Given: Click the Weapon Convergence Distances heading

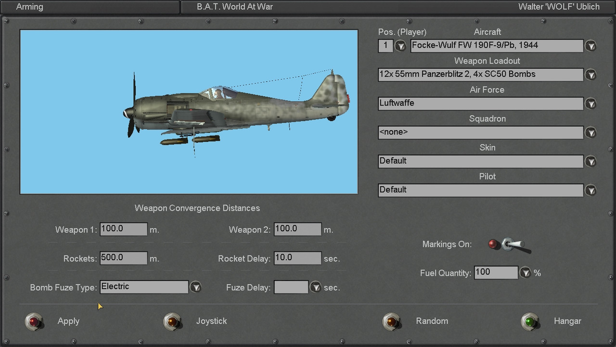Looking at the screenshot, I should [197, 208].
